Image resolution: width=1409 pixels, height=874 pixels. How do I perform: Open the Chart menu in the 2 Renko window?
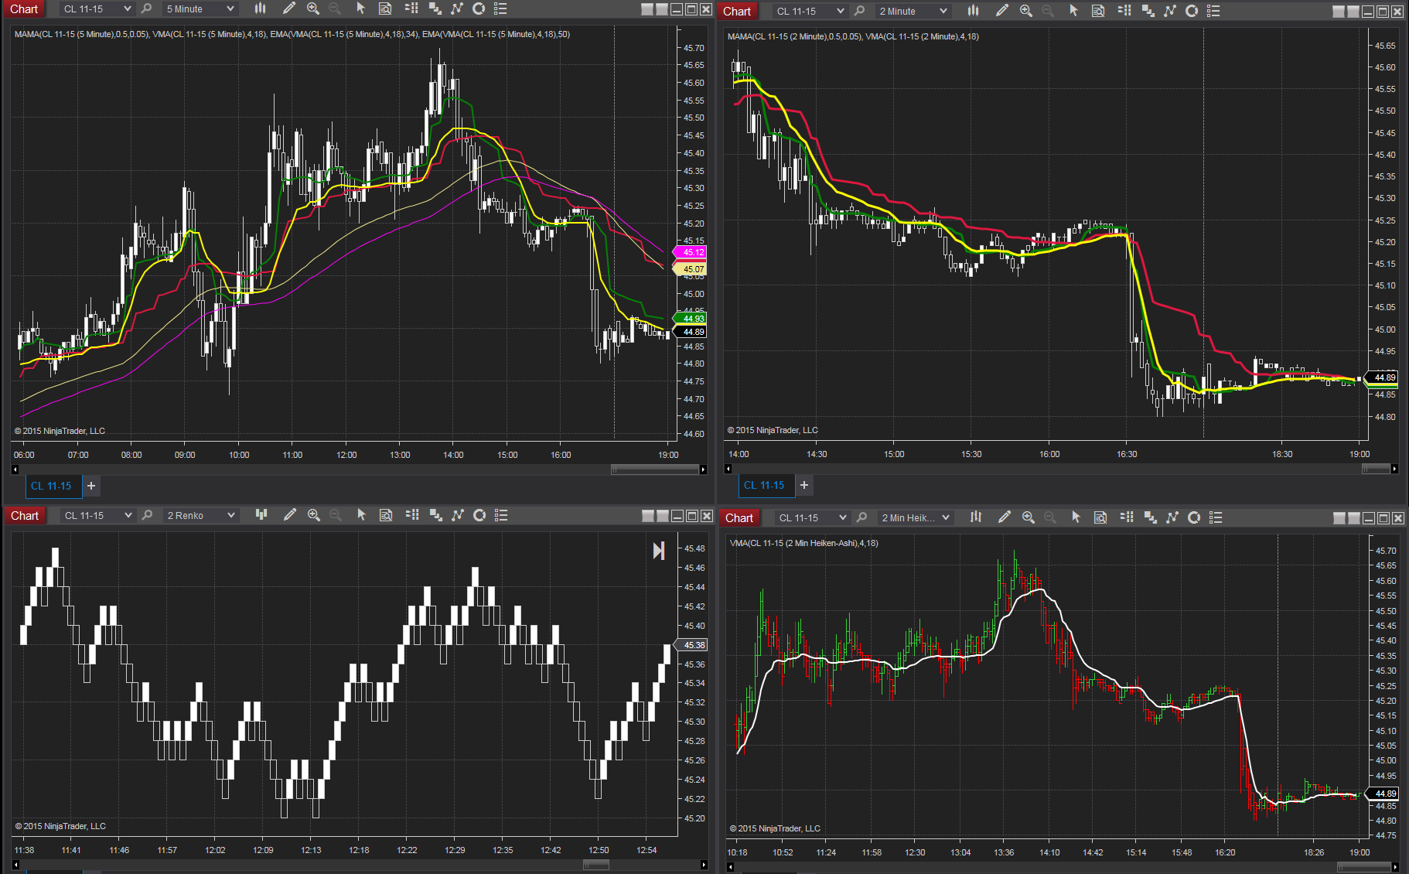25,516
